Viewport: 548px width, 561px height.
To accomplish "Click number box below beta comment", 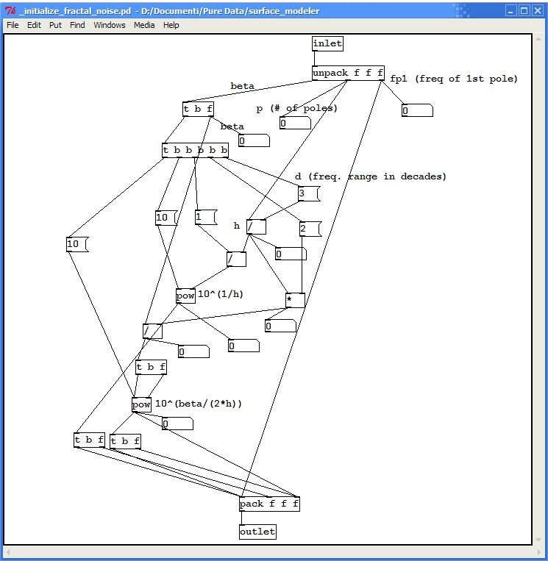I will pos(254,140).
